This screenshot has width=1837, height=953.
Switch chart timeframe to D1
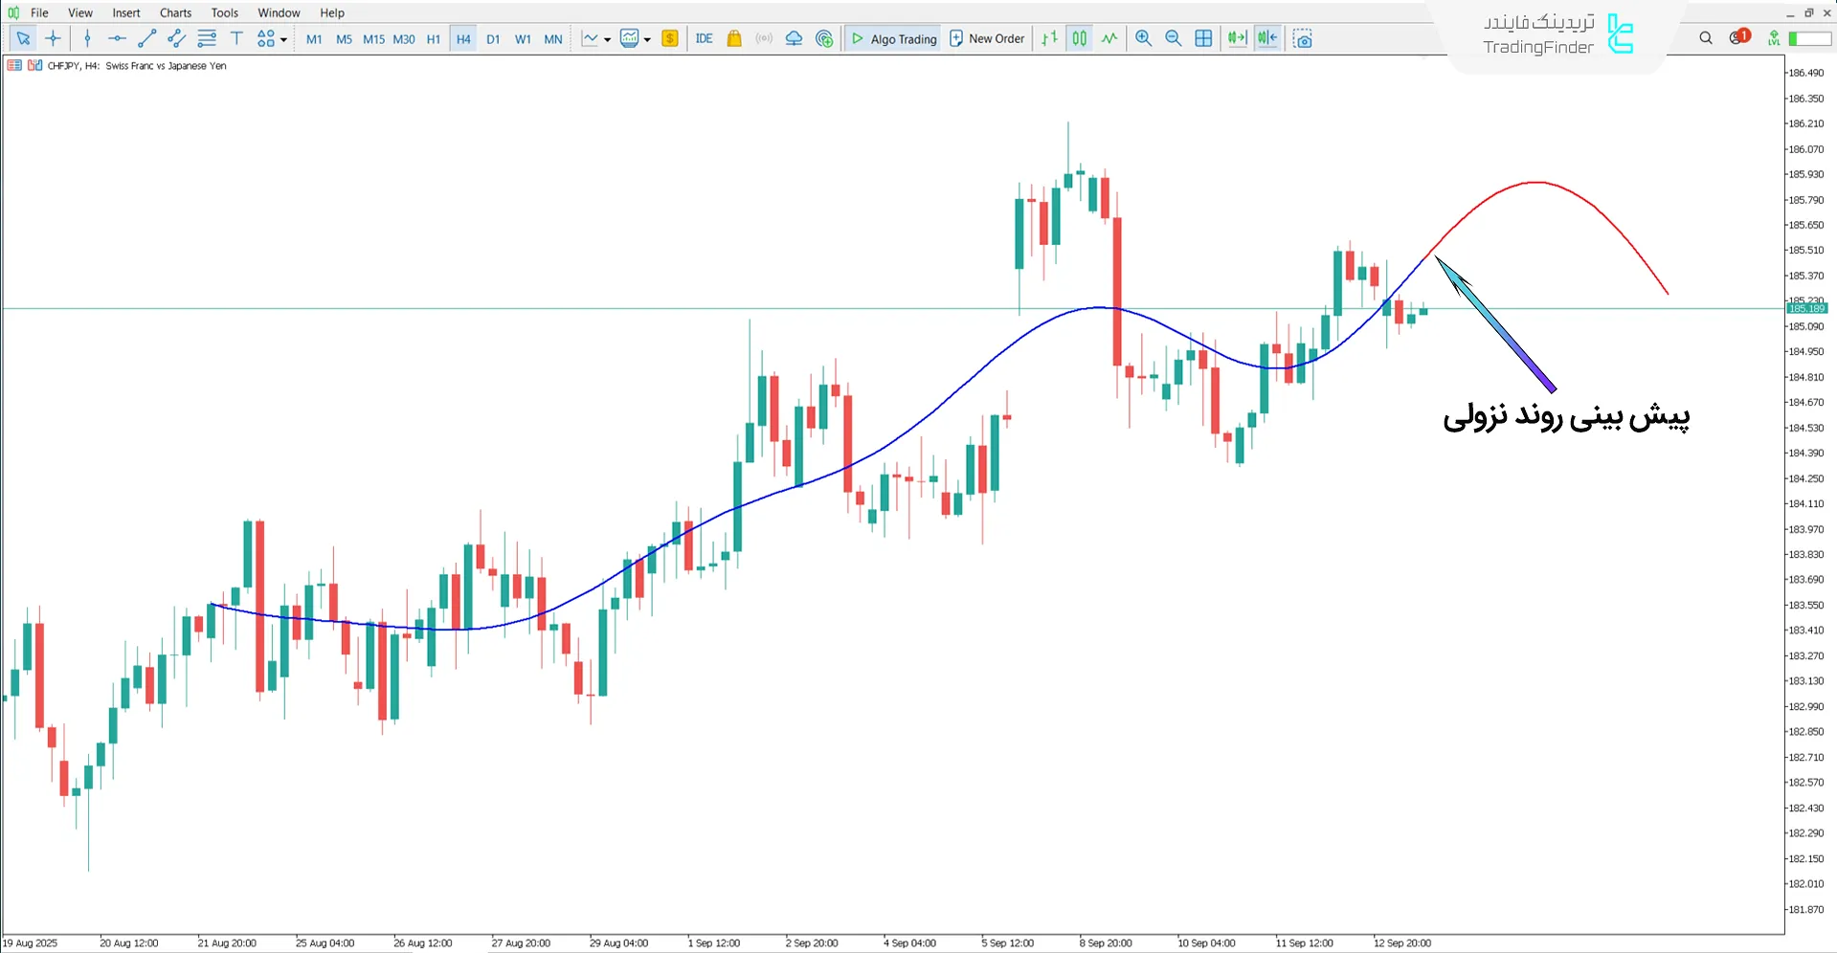(493, 39)
